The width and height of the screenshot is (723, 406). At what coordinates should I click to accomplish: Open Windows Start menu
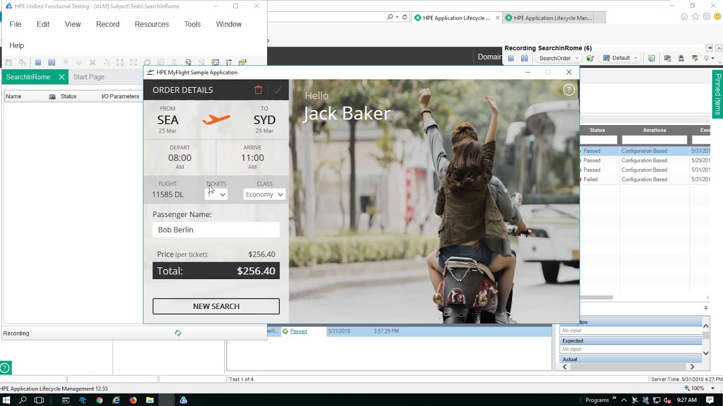7,400
